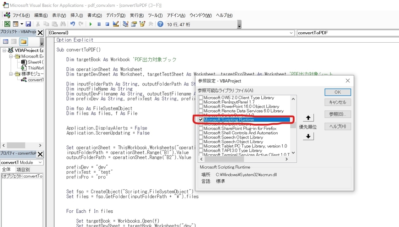
Task: Click the Break pause icon
Action: [99, 24]
